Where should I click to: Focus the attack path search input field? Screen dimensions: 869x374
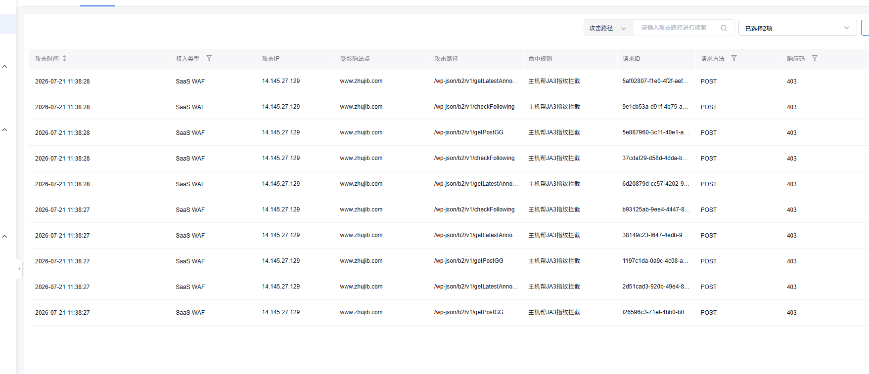(x=678, y=28)
